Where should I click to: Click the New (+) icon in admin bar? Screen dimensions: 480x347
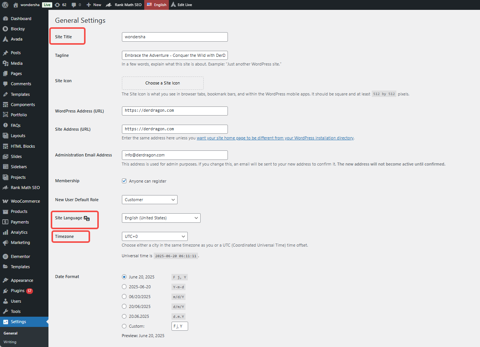[88, 5]
